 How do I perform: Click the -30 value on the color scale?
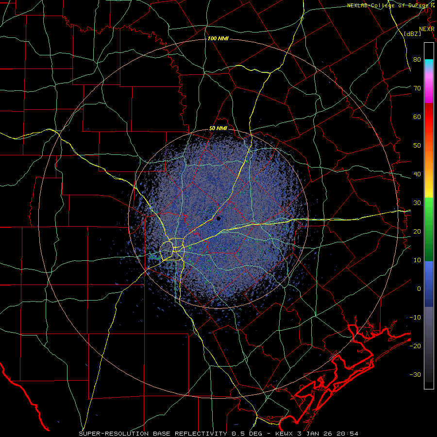click(415, 374)
